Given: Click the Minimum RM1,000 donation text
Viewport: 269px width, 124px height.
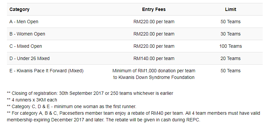Looking at the screenshot, I should coord(154,71).
